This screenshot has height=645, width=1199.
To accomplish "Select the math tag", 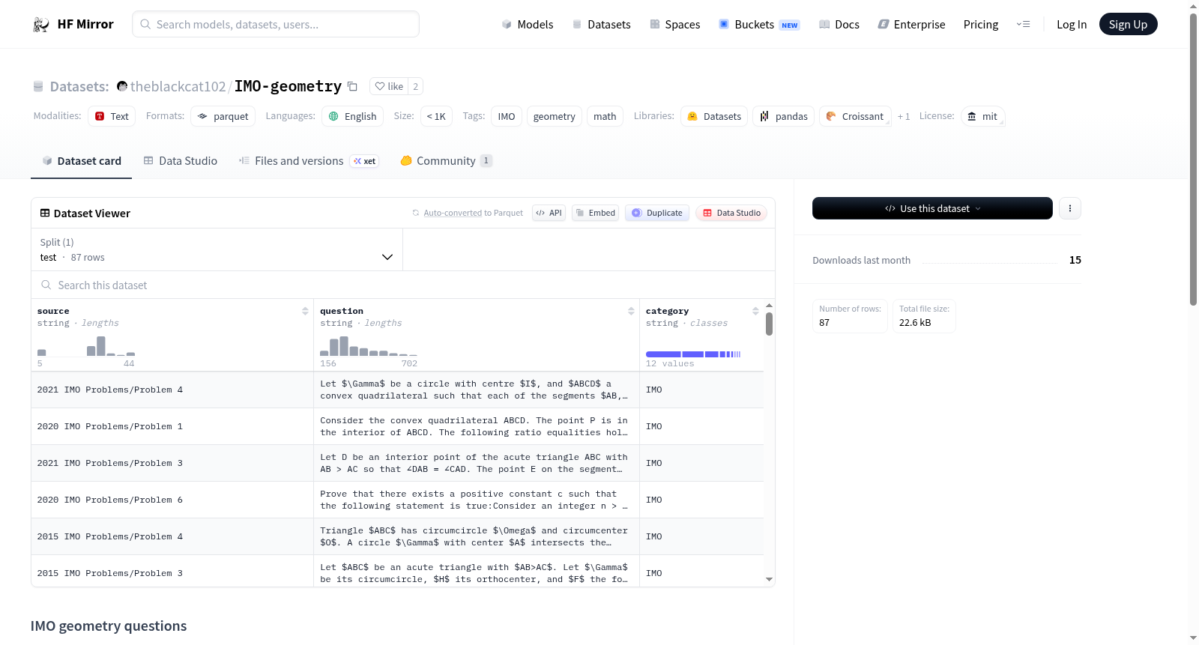I will 605,116.
